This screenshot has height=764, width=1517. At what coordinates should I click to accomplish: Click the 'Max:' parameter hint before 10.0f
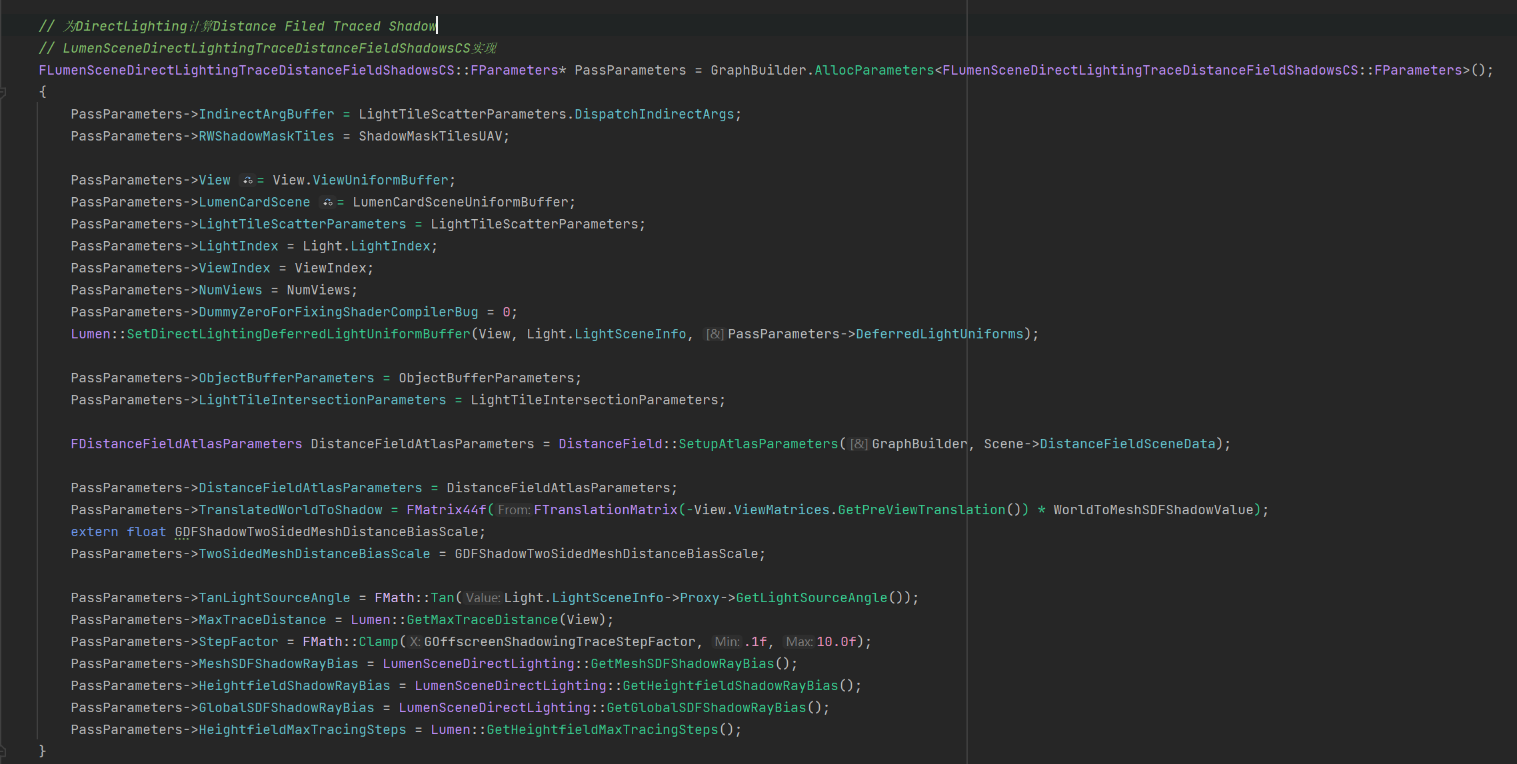coord(798,642)
